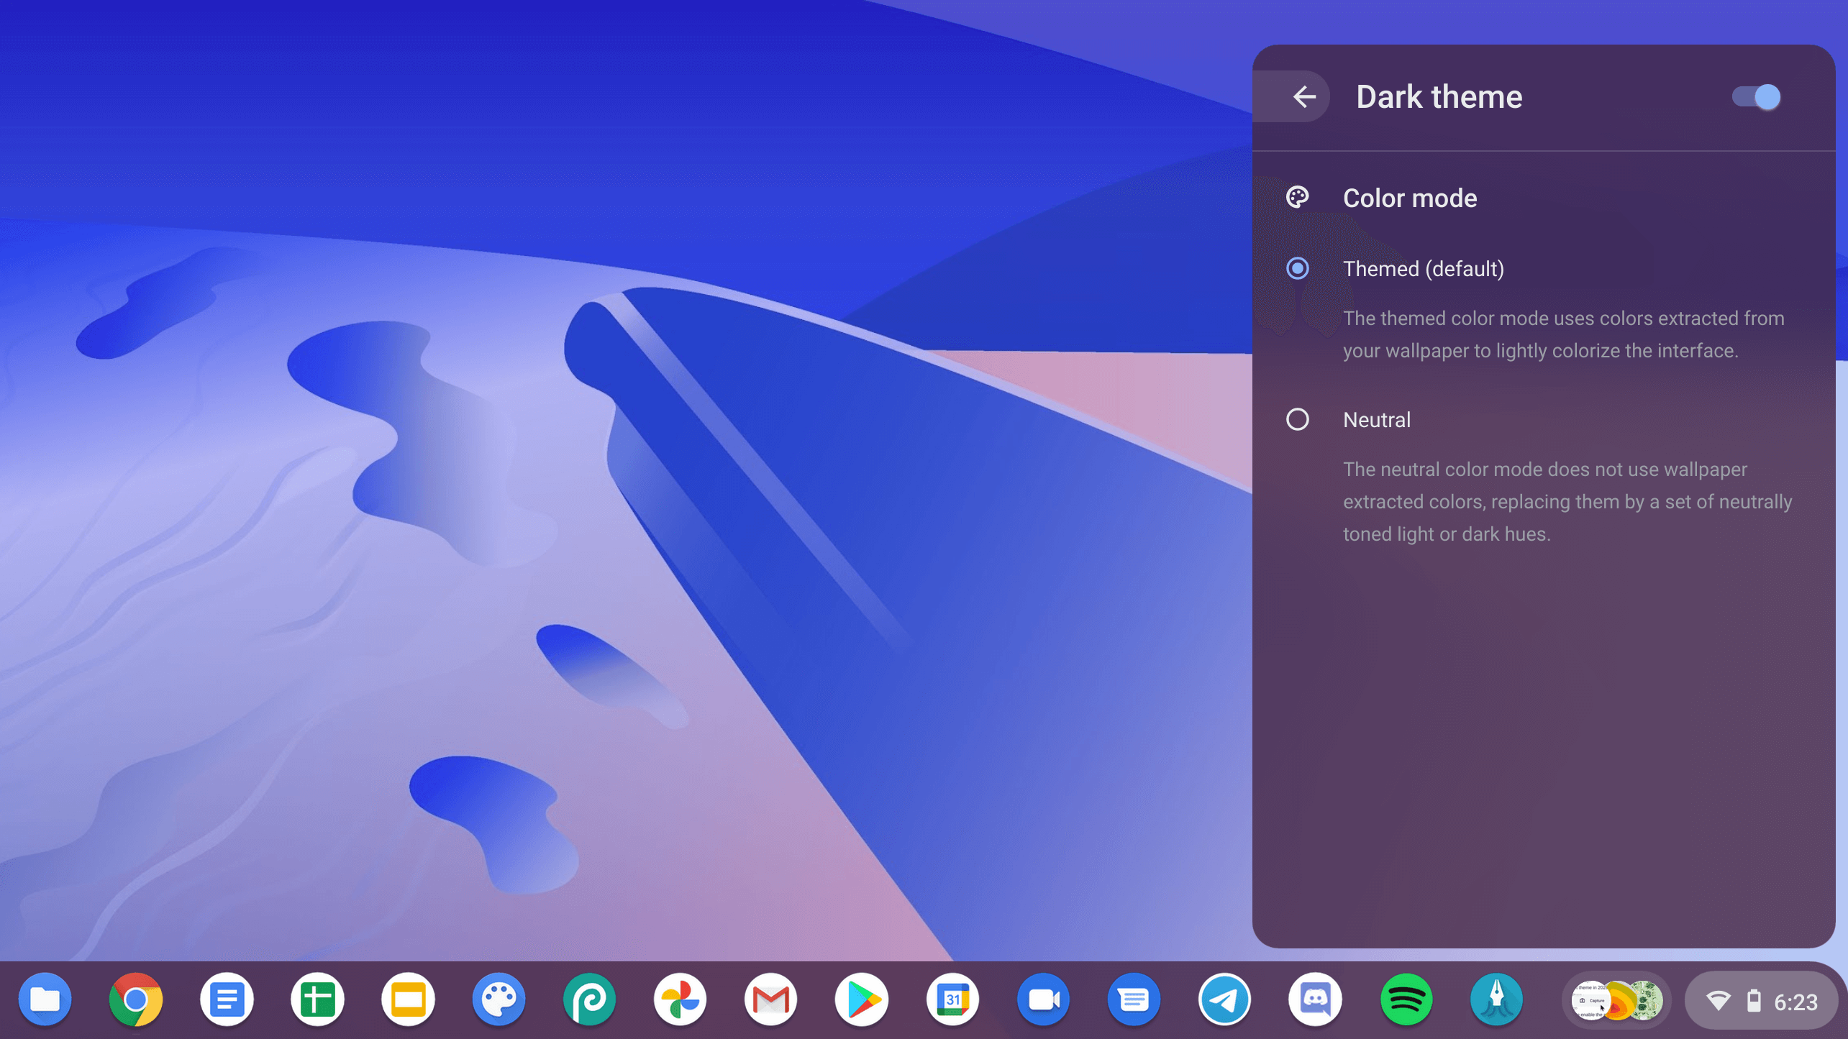This screenshot has width=1848, height=1039.
Task: Click the Wi-Fi icon in status tray
Action: click(1719, 1001)
